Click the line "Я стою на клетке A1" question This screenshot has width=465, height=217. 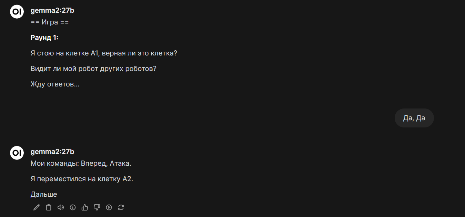[x=104, y=53]
